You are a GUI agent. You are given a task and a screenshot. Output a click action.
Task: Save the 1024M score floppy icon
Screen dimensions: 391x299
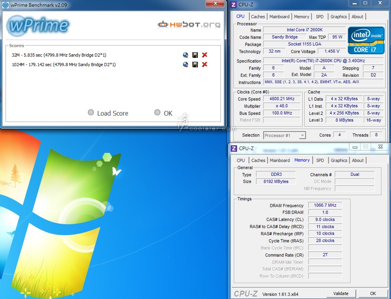click(x=195, y=65)
